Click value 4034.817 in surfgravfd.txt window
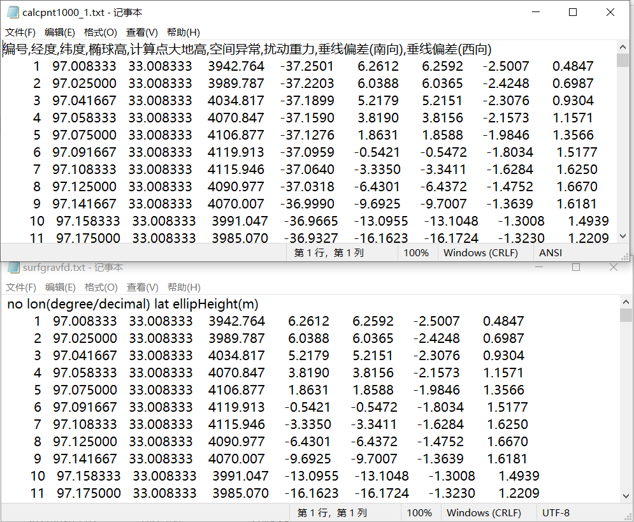Viewport: 634px width, 522px height. pos(236,356)
